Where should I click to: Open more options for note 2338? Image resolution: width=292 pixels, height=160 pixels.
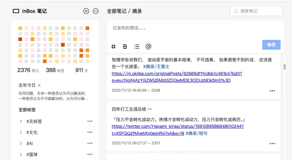(272, 91)
